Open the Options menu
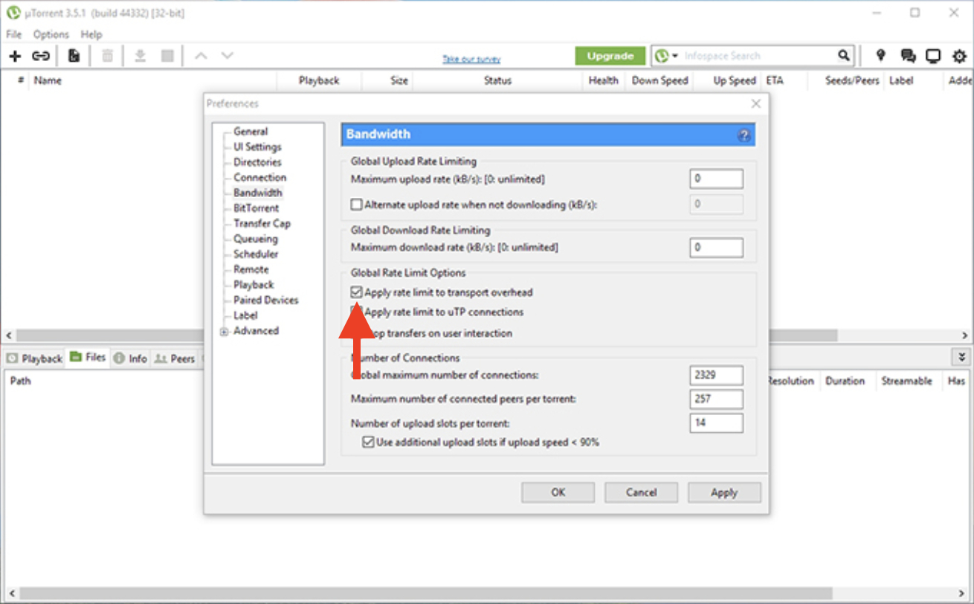 click(51, 34)
